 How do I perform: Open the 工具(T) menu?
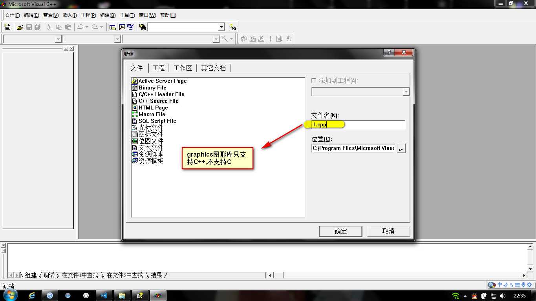click(127, 15)
